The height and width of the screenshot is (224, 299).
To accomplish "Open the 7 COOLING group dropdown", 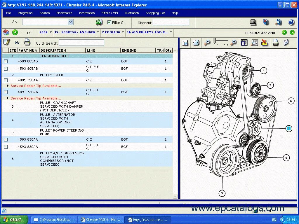I will pos(113,32).
